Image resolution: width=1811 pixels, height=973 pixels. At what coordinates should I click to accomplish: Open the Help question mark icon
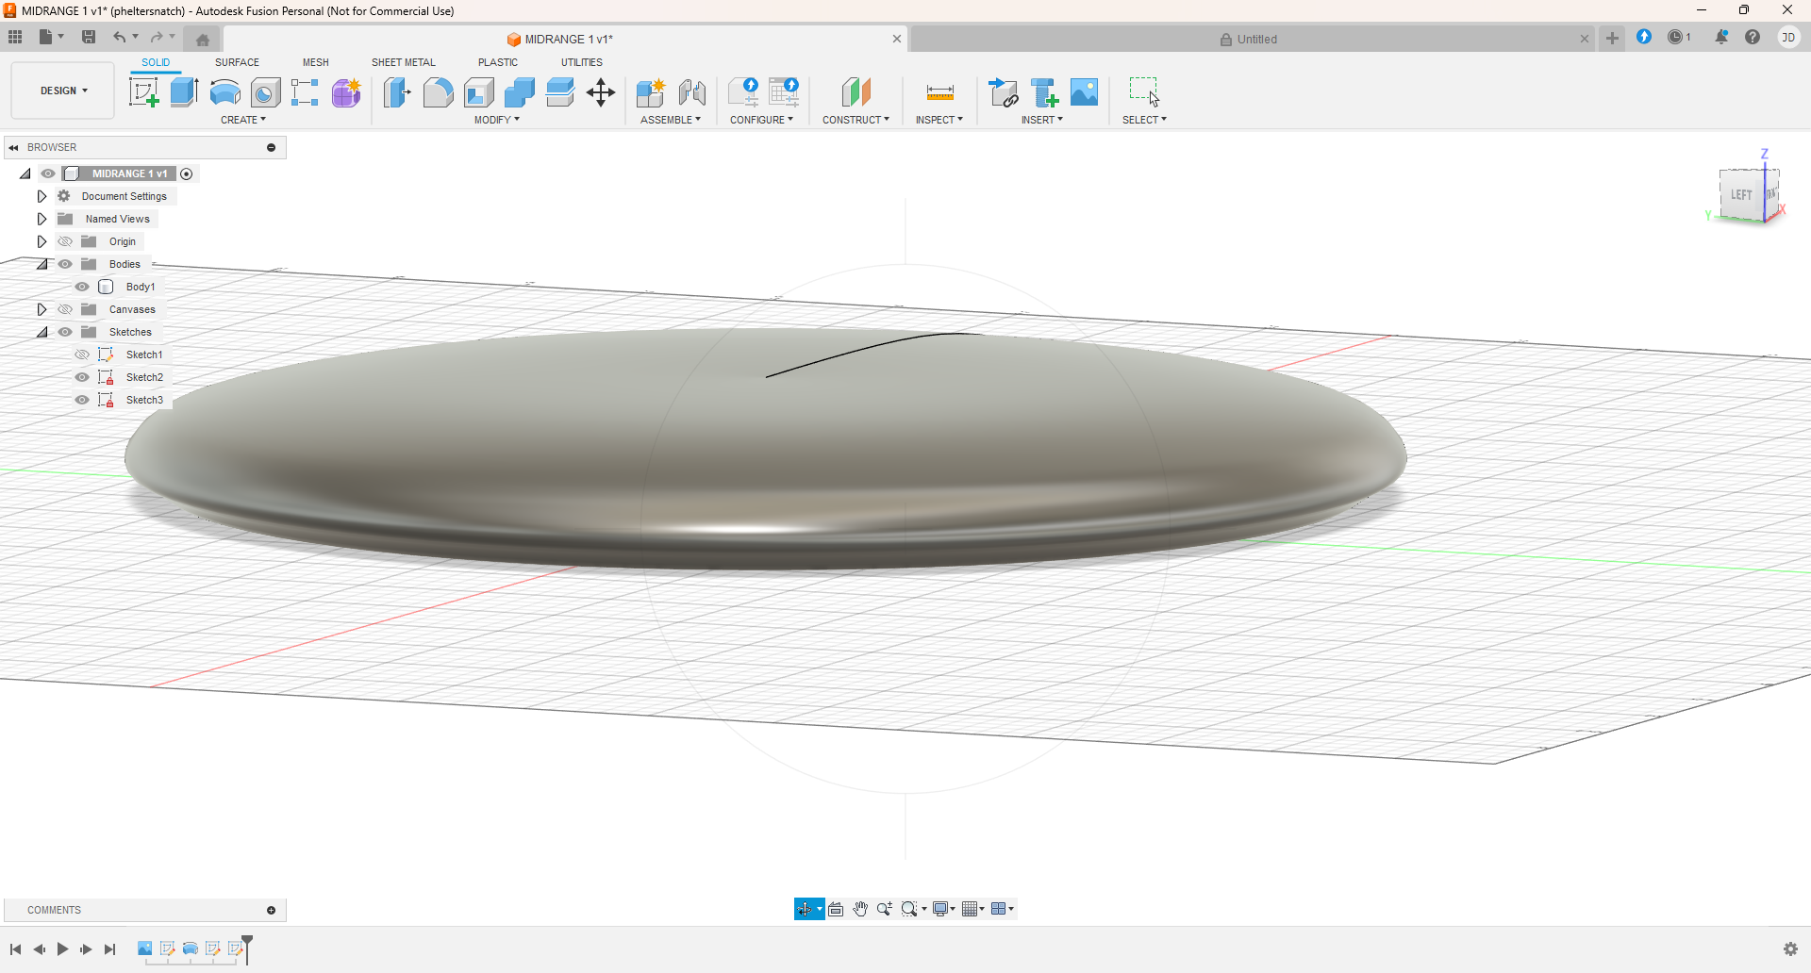click(1753, 38)
